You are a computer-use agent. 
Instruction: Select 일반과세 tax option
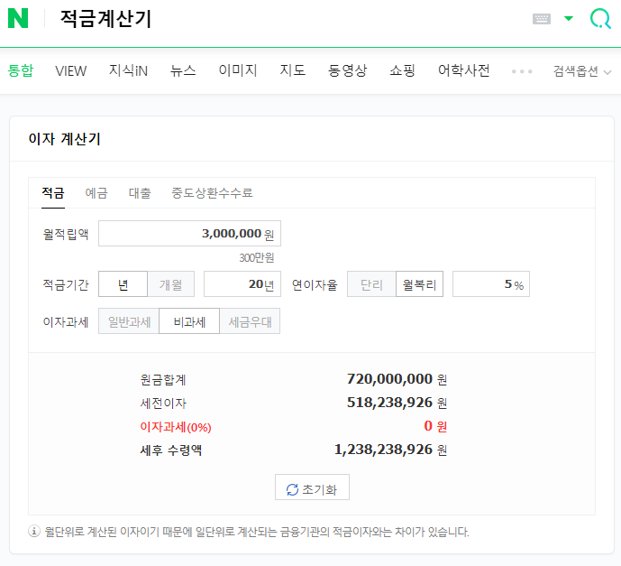coord(129,320)
